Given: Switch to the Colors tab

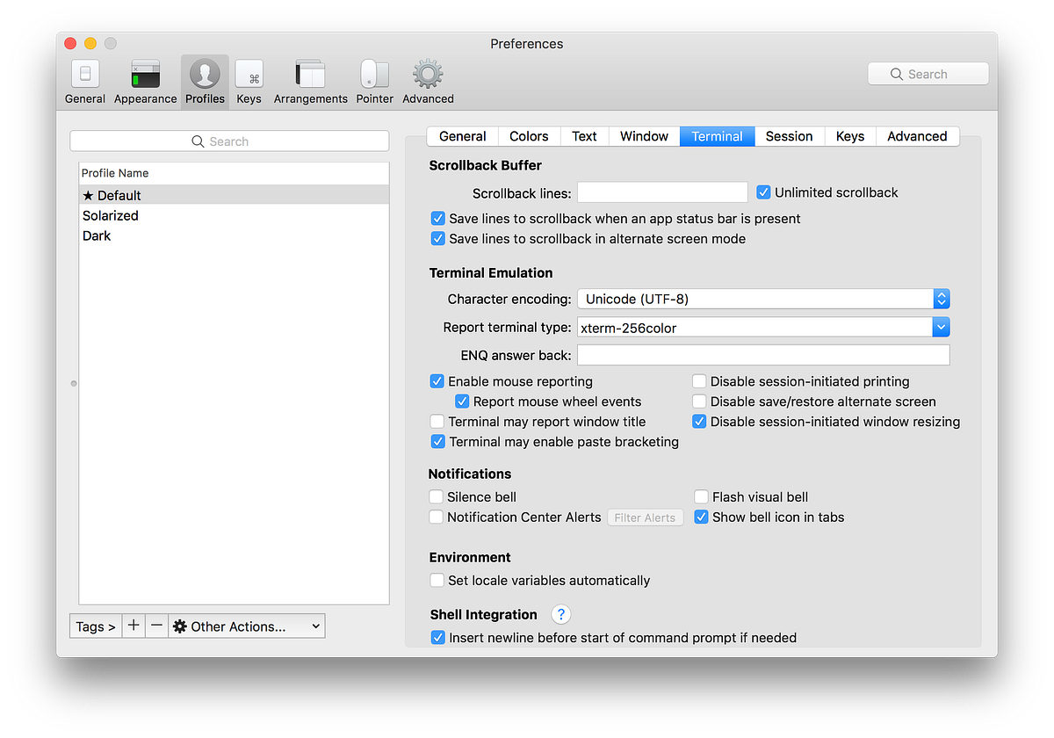Looking at the screenshot, I should pos(528,136).
